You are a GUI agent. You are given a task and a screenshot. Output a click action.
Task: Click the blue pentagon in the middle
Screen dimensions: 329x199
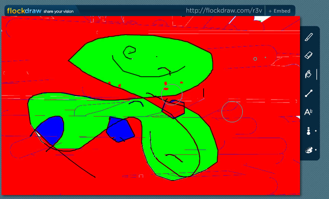119,129
